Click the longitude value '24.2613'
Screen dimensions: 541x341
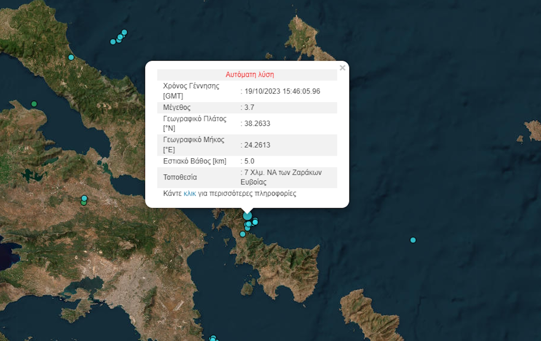coord(257,145)
